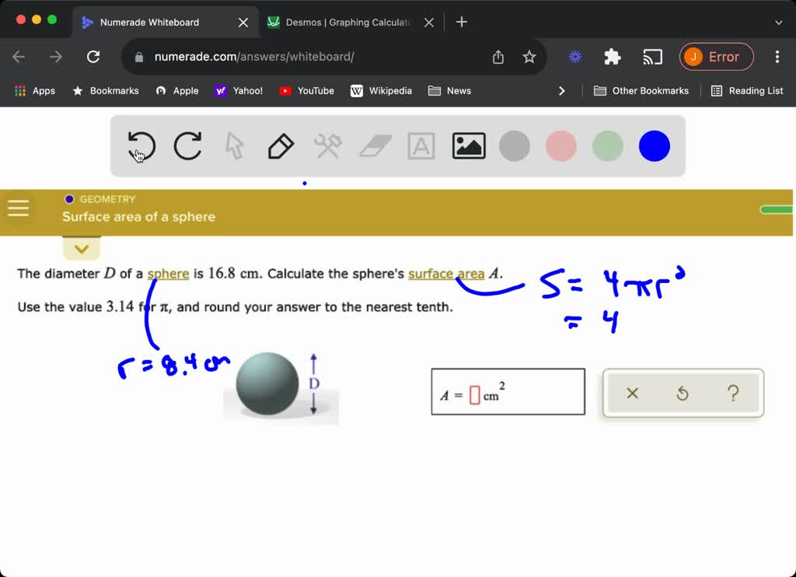Open the browser Extensions puzzle icon
796x577 pixels.
[x=612, y=57]
